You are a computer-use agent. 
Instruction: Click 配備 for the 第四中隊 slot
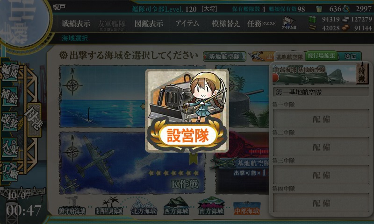pos(321,203)
